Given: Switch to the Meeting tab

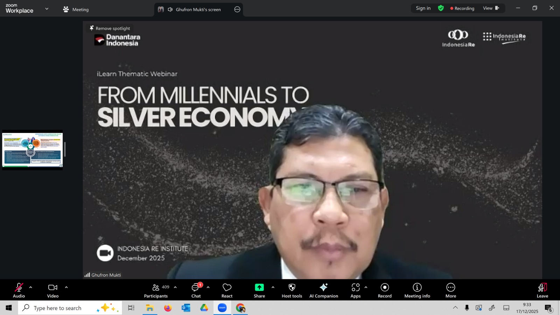Looking at the screenshot, I should pos(76,9).
